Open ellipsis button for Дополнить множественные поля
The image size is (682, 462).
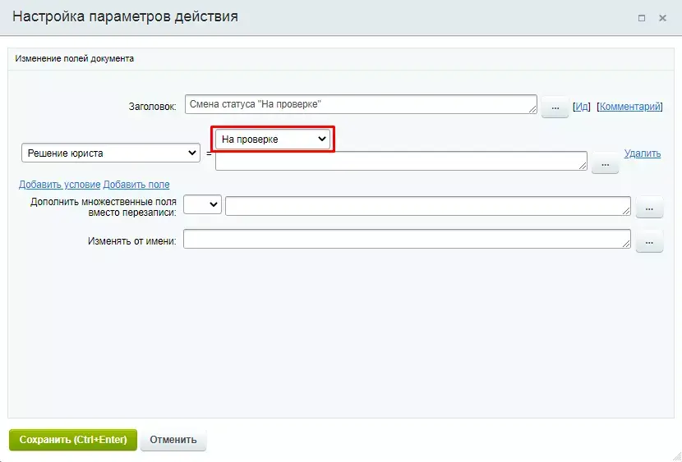649,208
